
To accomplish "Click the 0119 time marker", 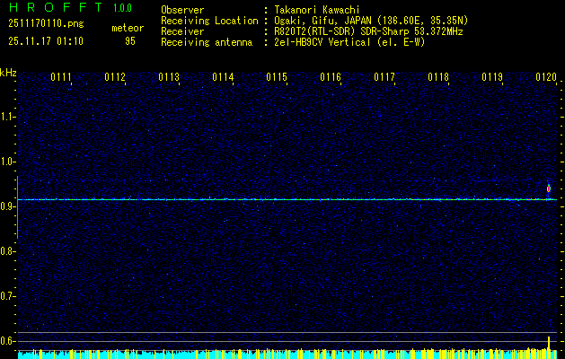I will point(492,77).
